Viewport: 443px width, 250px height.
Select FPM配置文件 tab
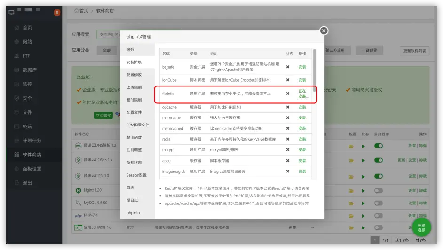(x=138, y=125)
